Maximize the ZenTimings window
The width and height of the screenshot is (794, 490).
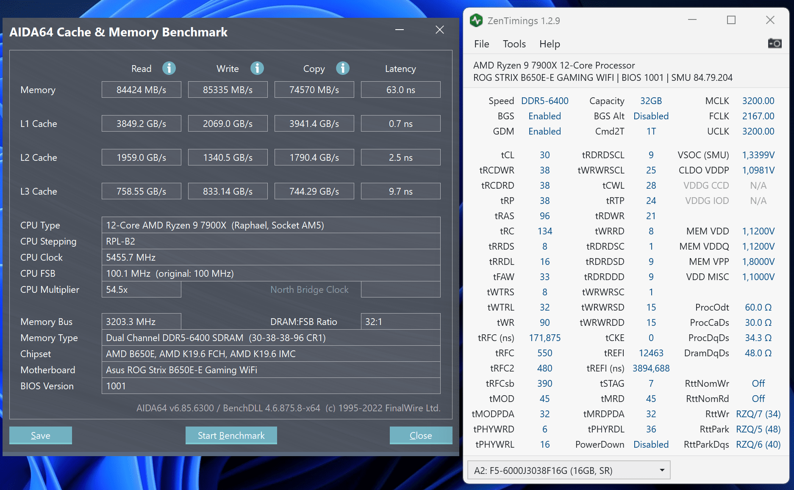[731, 20]
